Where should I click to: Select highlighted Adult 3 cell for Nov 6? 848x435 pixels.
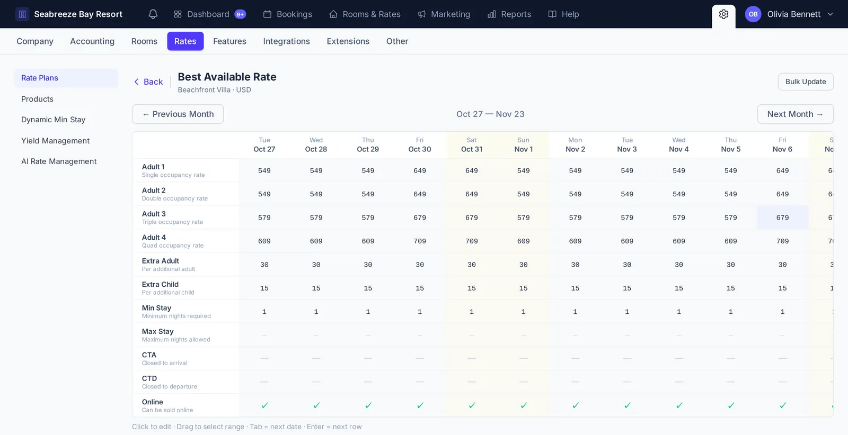pos(782,217)
